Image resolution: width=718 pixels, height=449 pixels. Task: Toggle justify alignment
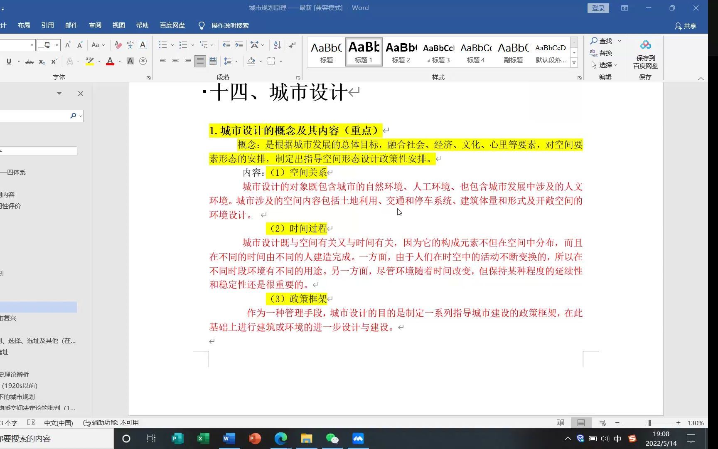click(x=200, y=62)
